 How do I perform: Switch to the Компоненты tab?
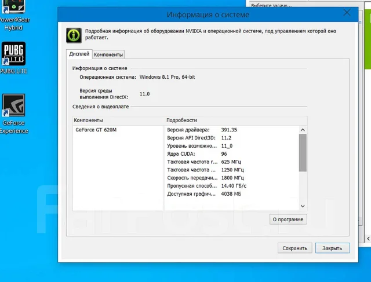pos(108,54)
